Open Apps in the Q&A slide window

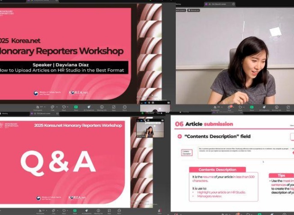point(109,211)
